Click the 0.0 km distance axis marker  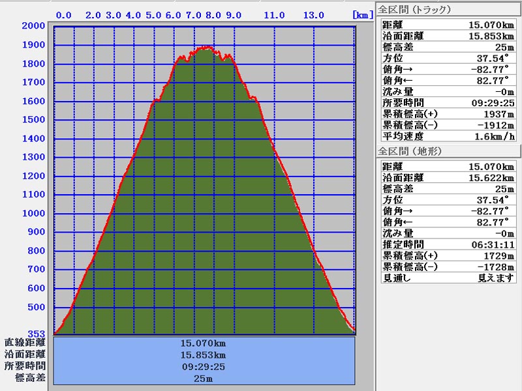point(64,14)
